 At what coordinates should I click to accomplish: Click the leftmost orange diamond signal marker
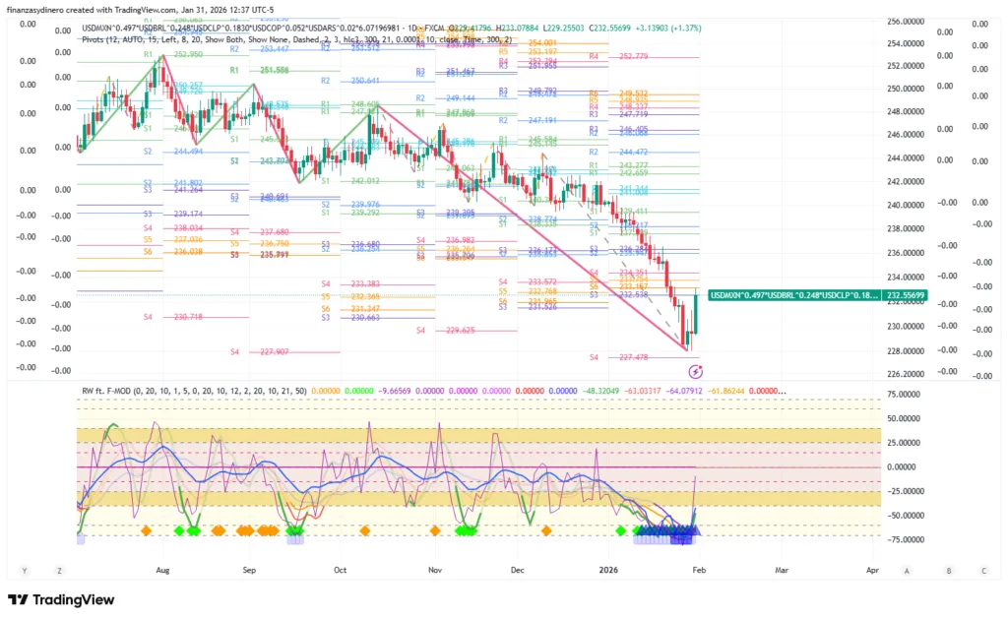146,530
